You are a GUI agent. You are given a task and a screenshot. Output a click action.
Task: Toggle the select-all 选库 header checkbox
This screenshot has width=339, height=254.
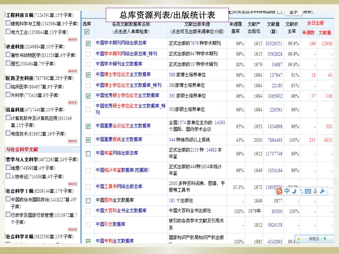[87, 32]
